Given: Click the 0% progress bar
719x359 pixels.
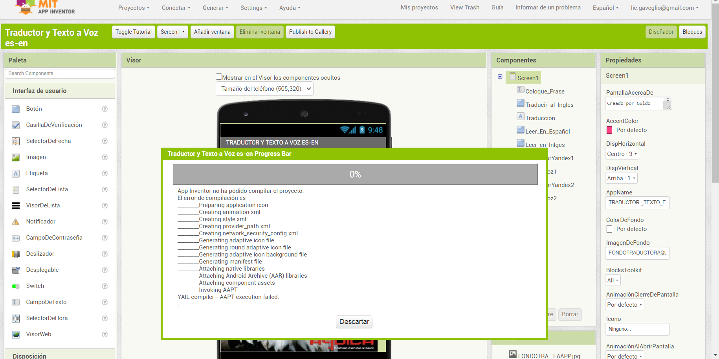Looking at the screenshot, I should coord(355,174).
